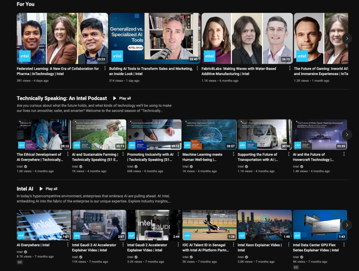This screenshot has height=271, width=359.
Task: Play Beep autonomous mobility thumbnail 30:50
Action: (x=265, y=134)
